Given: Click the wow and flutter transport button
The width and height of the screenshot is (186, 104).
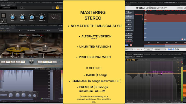Looking at the screenshot, I should click(x=50, y=62).
